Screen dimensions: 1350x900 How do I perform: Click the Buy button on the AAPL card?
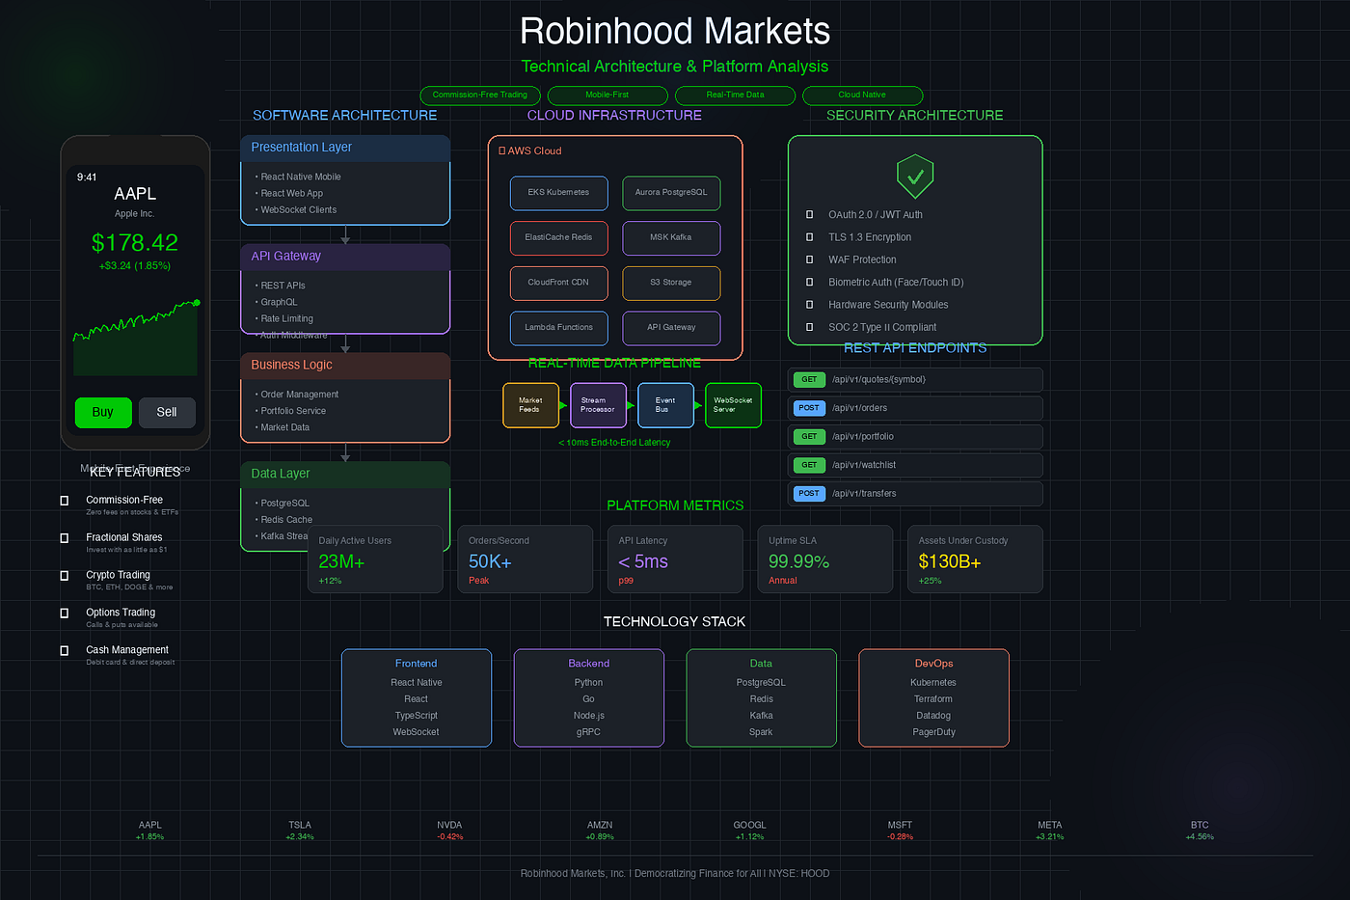(103, 412)
